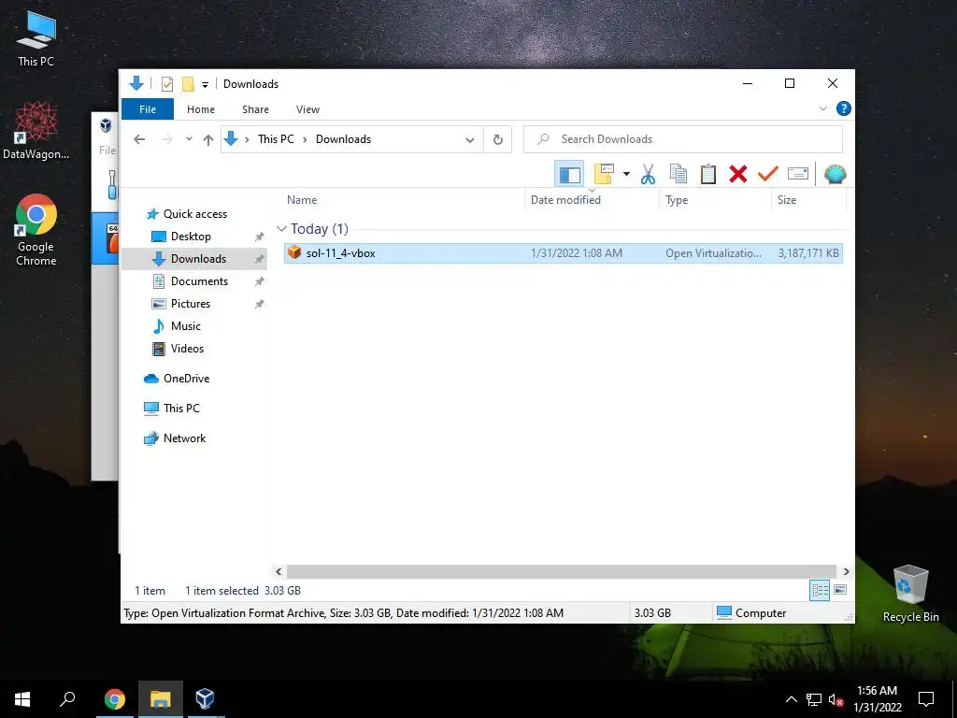The width and height of the screenshot is (957, 718).
Task: Open the address bar history dropdown
Action: (470, 139)
